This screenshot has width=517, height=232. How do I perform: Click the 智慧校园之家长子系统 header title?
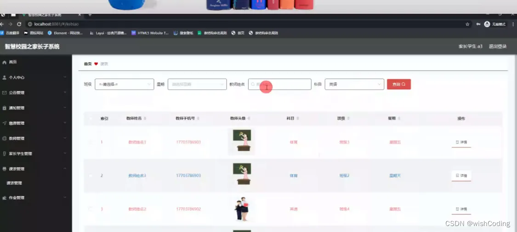(32, 46)
